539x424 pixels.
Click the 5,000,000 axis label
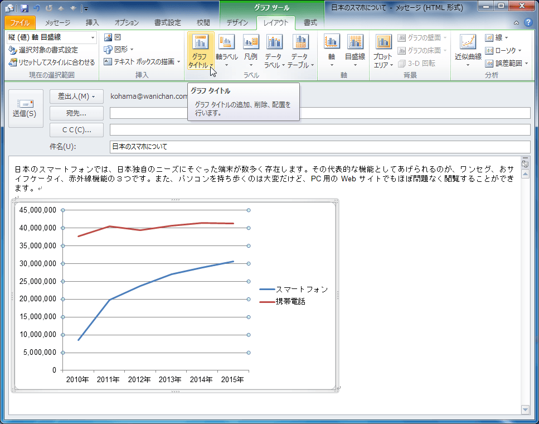click(40, 352)
